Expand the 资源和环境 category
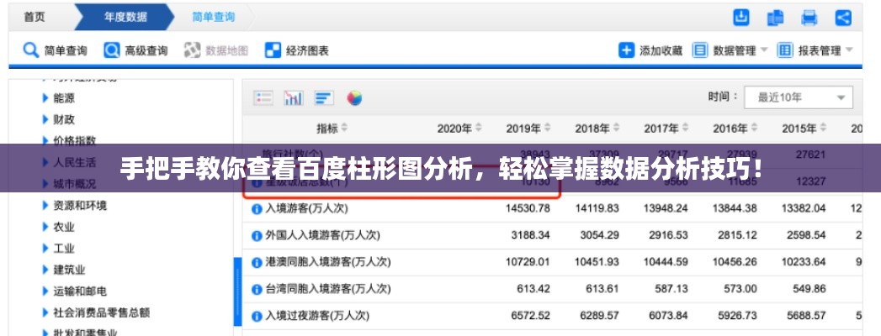The height and width of the screenshot is (336, 881). click(x=46, y=205)
